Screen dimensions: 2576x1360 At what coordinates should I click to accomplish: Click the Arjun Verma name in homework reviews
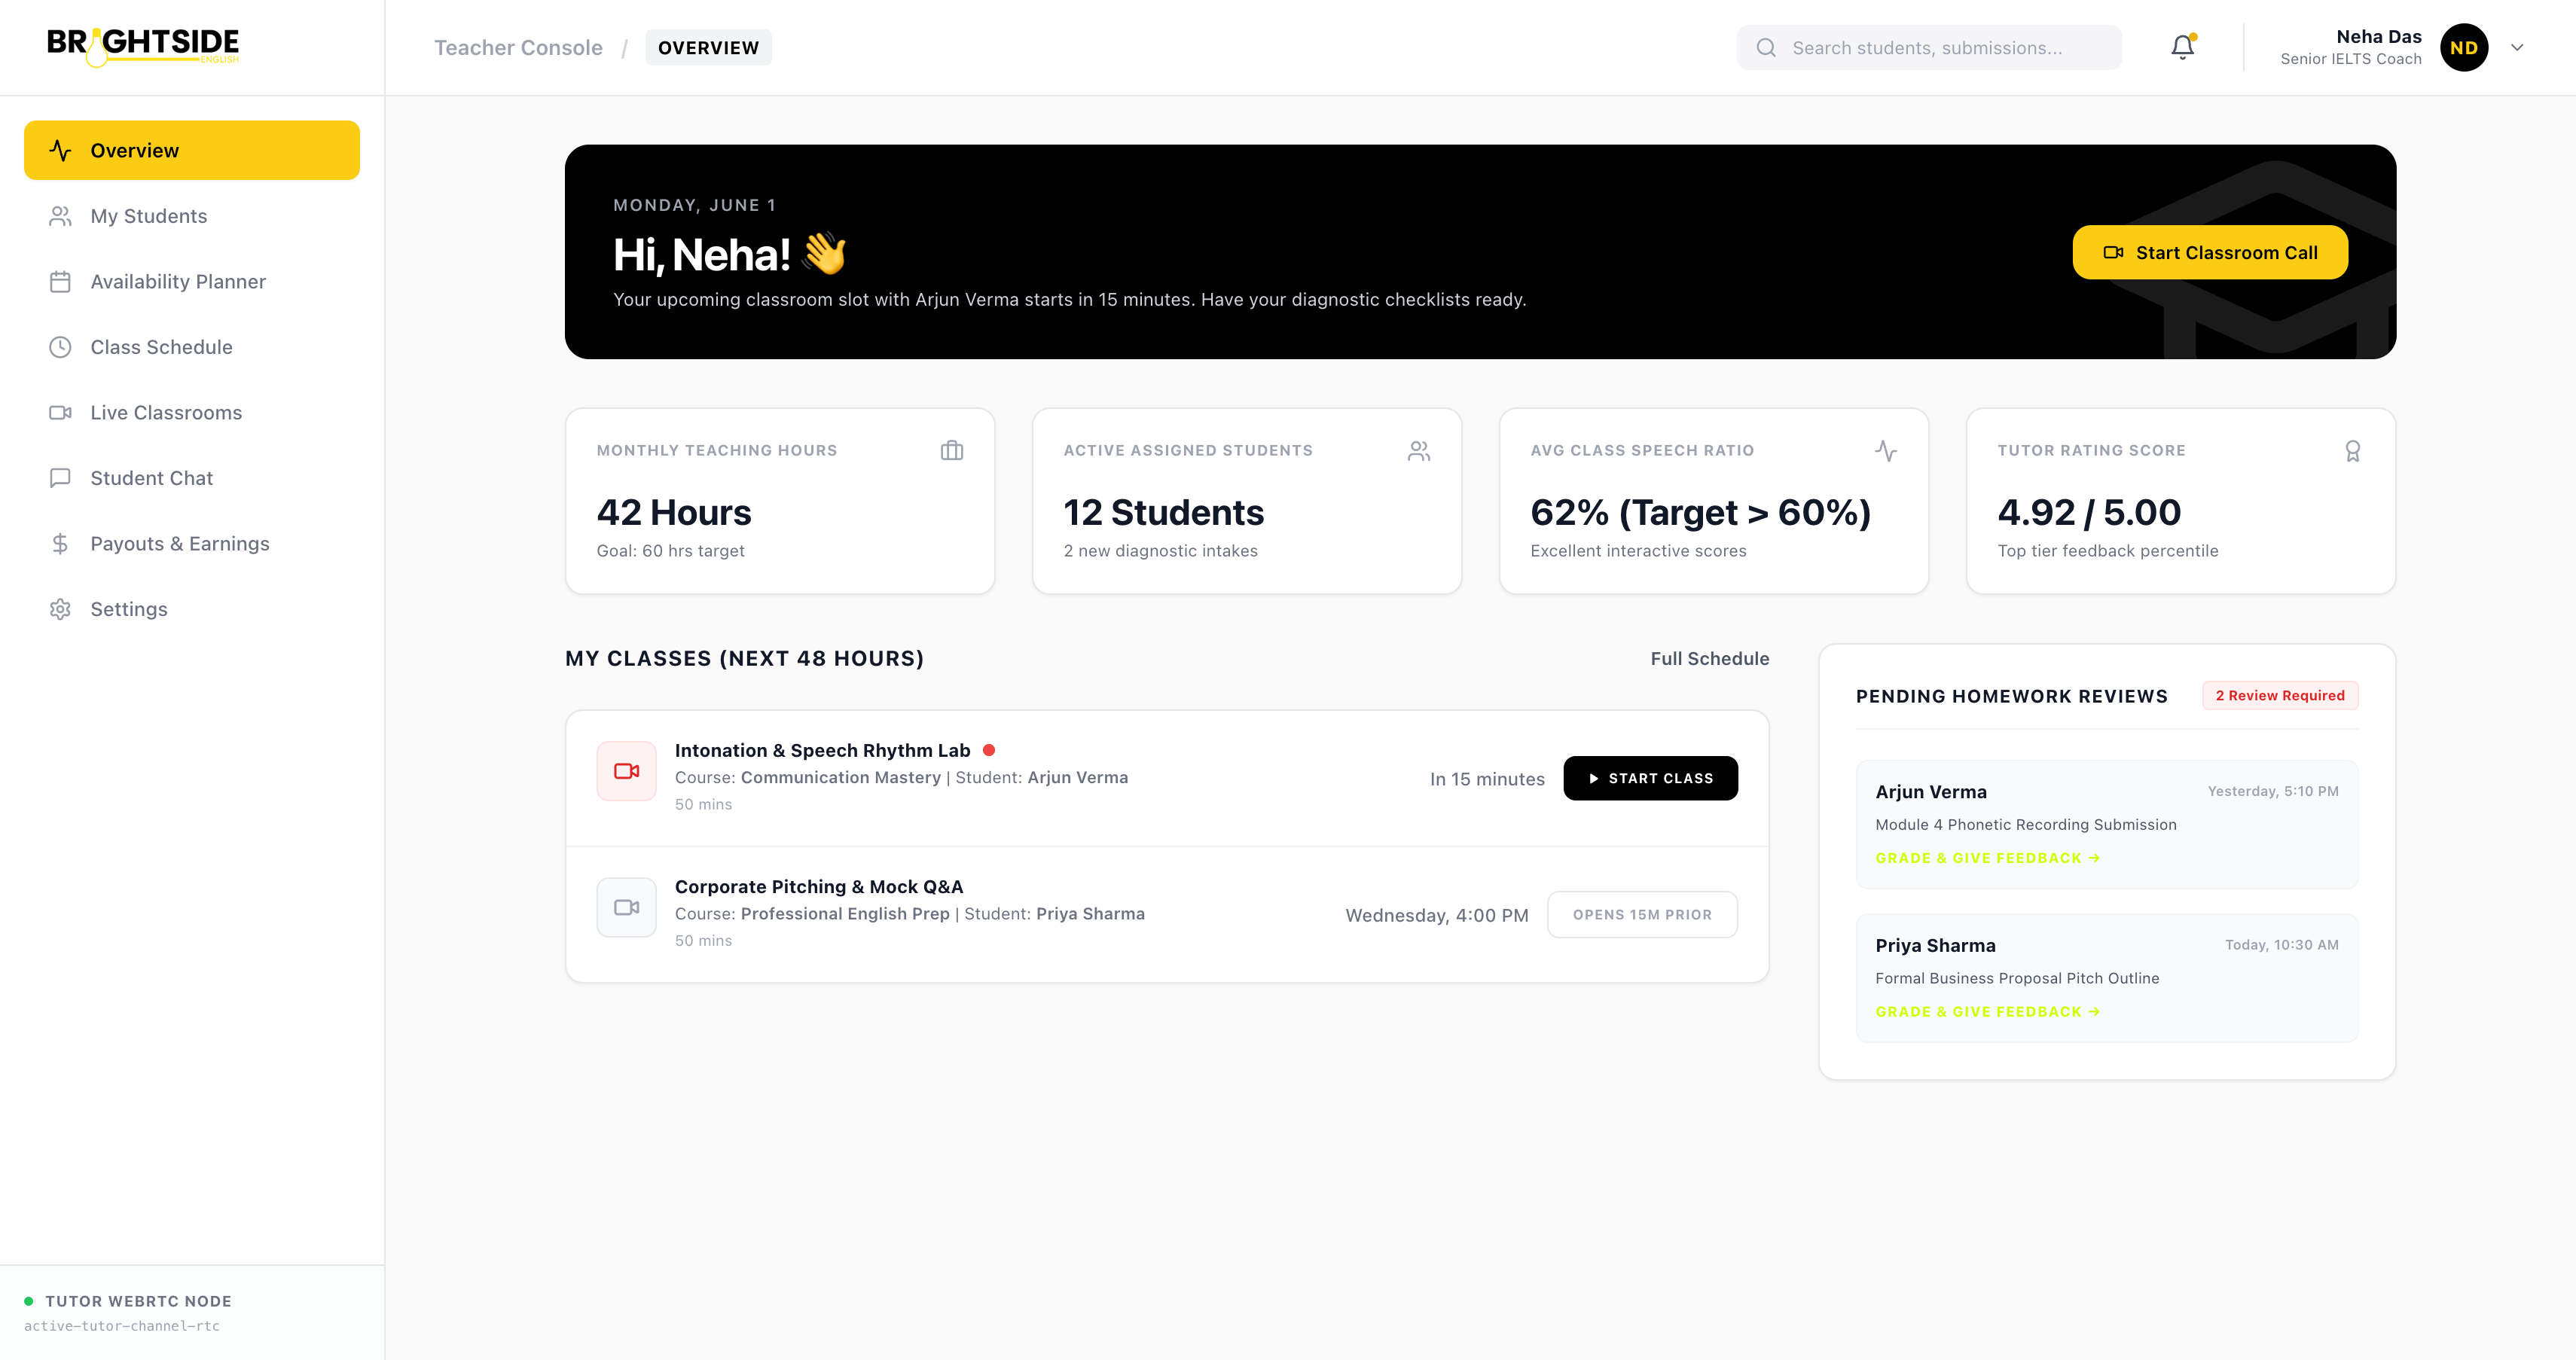pyautogui.click(x=1931, y=792)
